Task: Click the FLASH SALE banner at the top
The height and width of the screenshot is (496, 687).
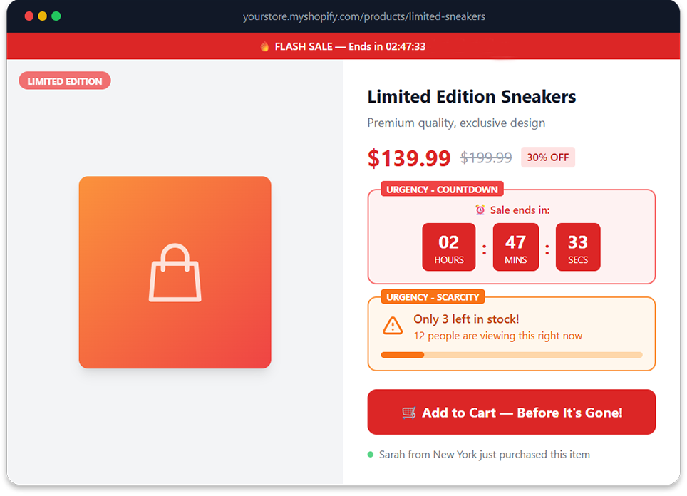Action: (x=343, y=46)
